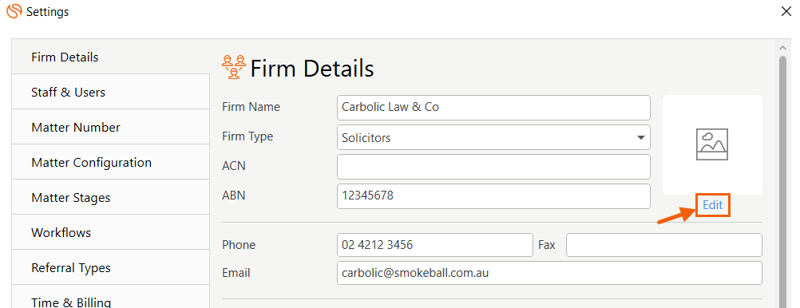Click the vertical scrollbar up arrow
800x308 pixels.
click(x=782, y=47)
